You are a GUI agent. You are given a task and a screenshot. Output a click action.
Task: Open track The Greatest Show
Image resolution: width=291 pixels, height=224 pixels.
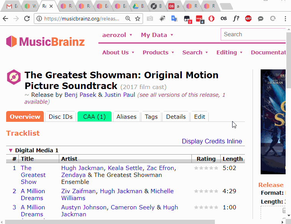point(33,175)
